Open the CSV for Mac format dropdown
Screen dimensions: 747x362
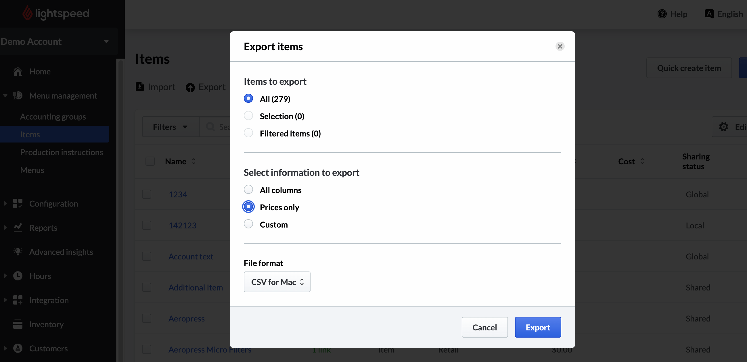(277, 282)
